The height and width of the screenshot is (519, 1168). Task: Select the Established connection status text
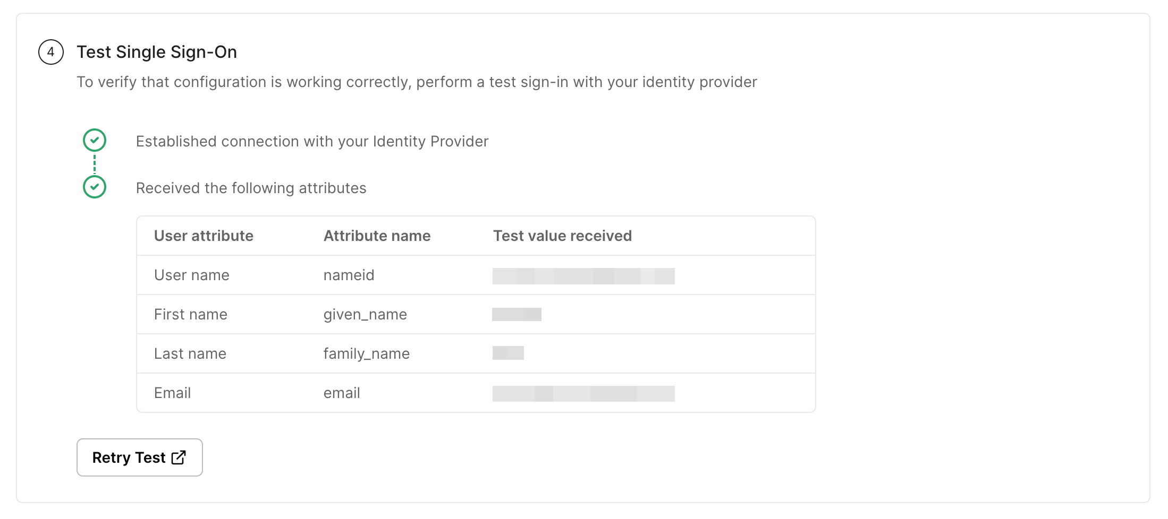312,141
